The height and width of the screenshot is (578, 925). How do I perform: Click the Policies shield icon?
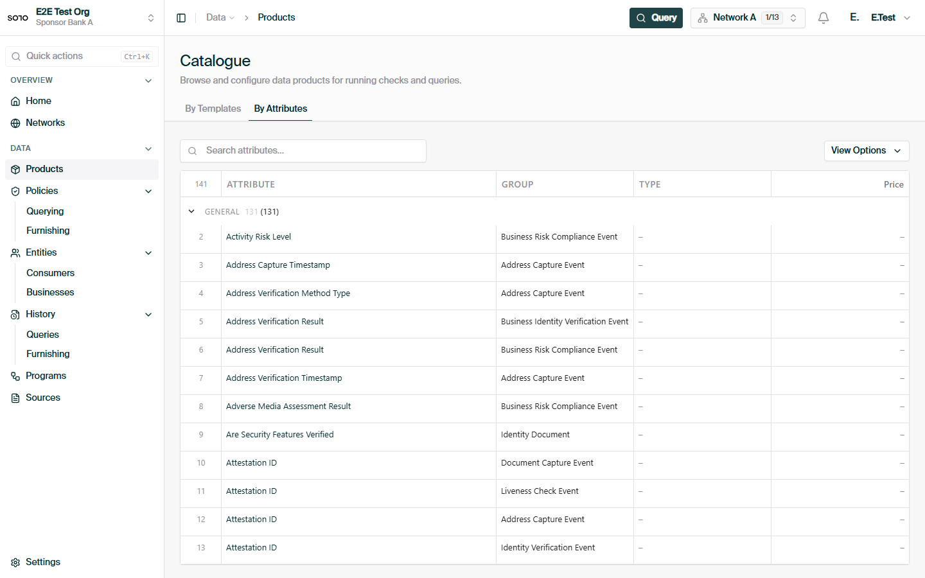15,191
